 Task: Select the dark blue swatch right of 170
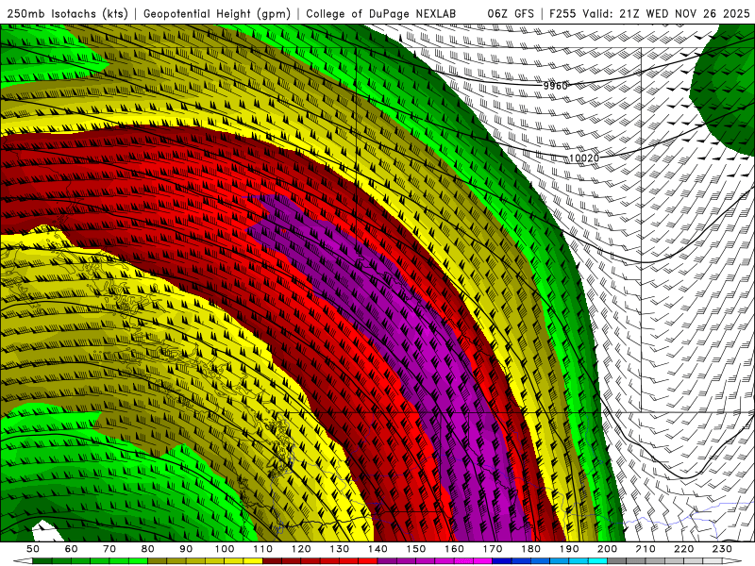coord(502,561)
